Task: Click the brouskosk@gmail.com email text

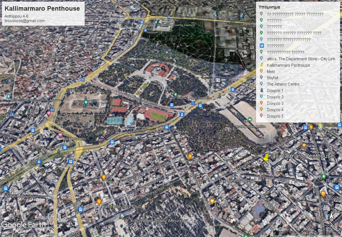Action: tap(25, 21)
